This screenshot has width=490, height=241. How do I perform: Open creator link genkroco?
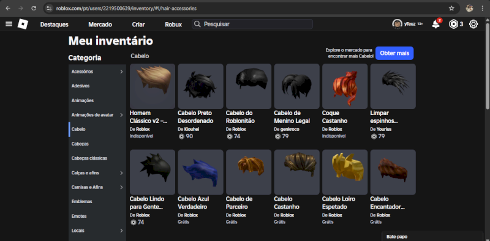point(289,129)
